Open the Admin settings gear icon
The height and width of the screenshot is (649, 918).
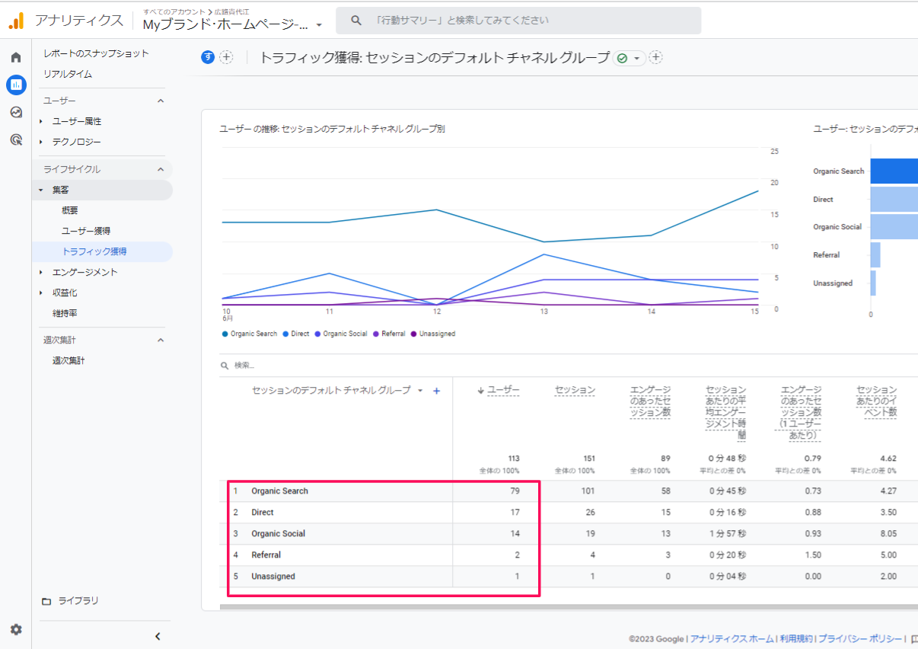point(16,630)
